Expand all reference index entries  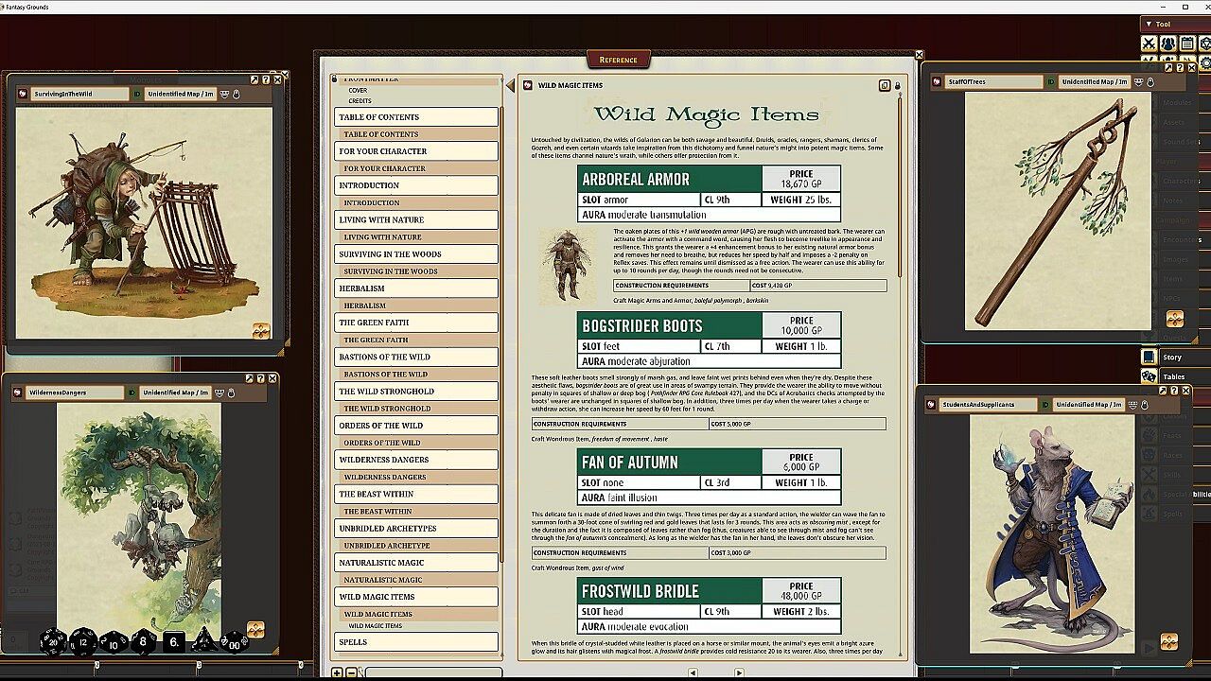[x=337, y=672]
